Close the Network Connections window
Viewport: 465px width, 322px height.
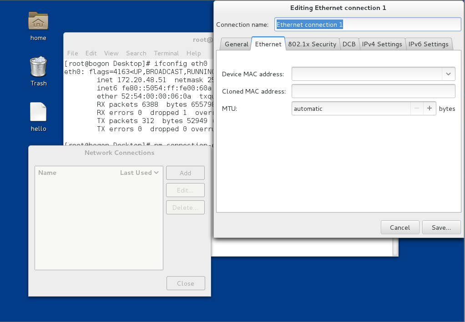pyautogui.click(x=186, y=283)
